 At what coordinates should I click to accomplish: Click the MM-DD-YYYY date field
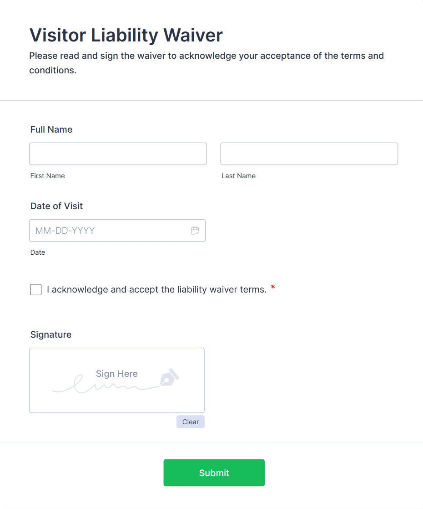coord(109,231)
